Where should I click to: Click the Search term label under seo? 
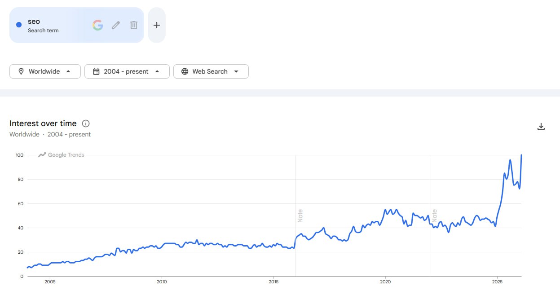tap(43, 31)
